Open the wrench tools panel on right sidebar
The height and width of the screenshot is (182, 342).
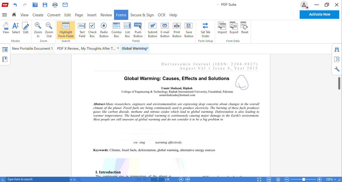pos(337,69)
